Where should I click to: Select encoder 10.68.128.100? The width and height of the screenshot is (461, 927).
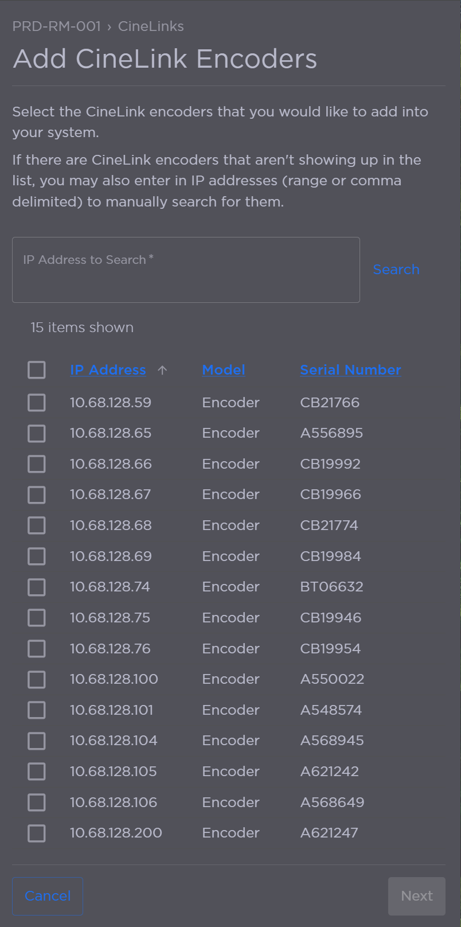pos(36,679)
